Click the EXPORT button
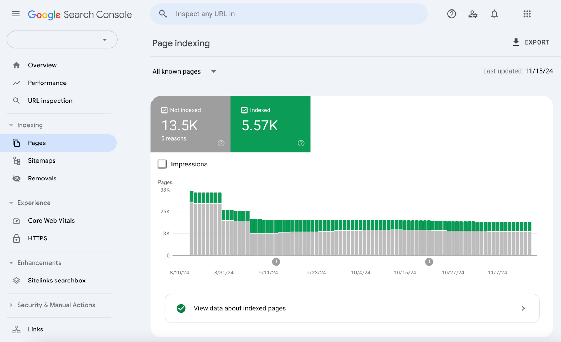Screen dimensions: 561x342 (530, 42)
